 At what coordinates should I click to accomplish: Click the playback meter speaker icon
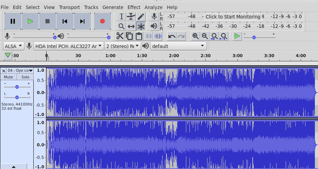[x=154, y=26]
